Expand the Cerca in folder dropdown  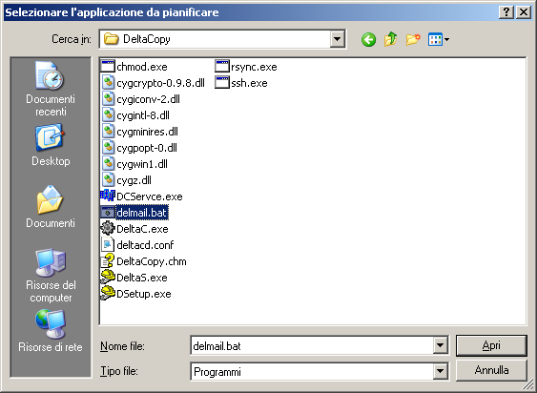(337, 39)
